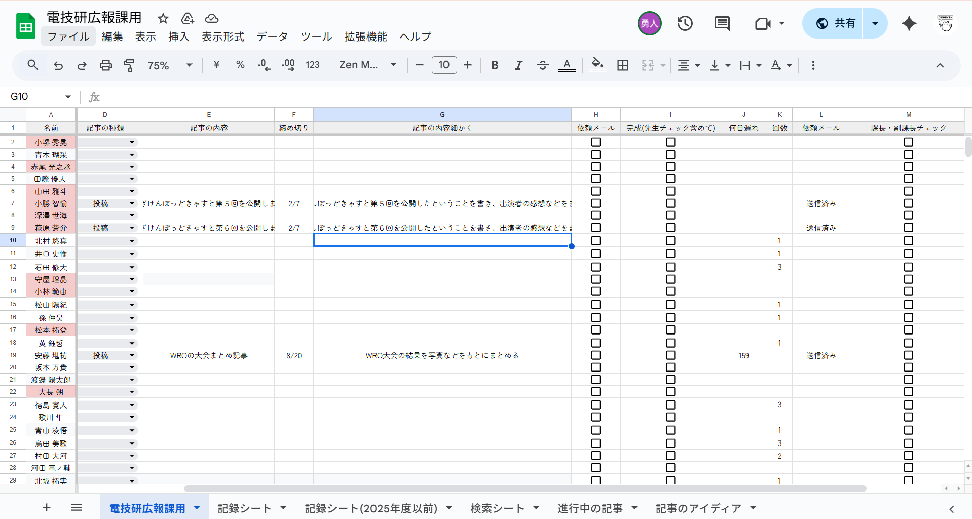The image size is (972, 519).
Task: Toggle bold formatting
Action: pyautogui.click(x=495, y=65)
